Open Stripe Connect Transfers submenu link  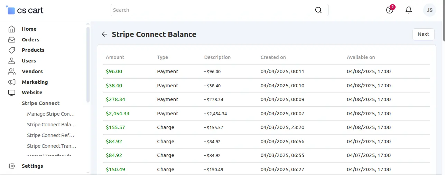[x=52, y=146]
